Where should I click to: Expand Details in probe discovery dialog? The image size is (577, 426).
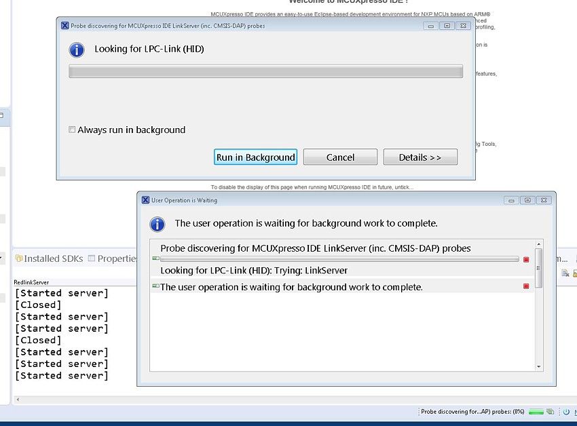pyautogui.click(x=420, y=157)
